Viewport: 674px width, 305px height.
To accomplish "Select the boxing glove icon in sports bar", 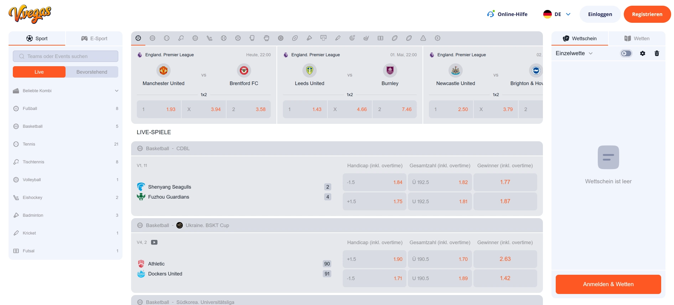I will click(x=252, y=38).
